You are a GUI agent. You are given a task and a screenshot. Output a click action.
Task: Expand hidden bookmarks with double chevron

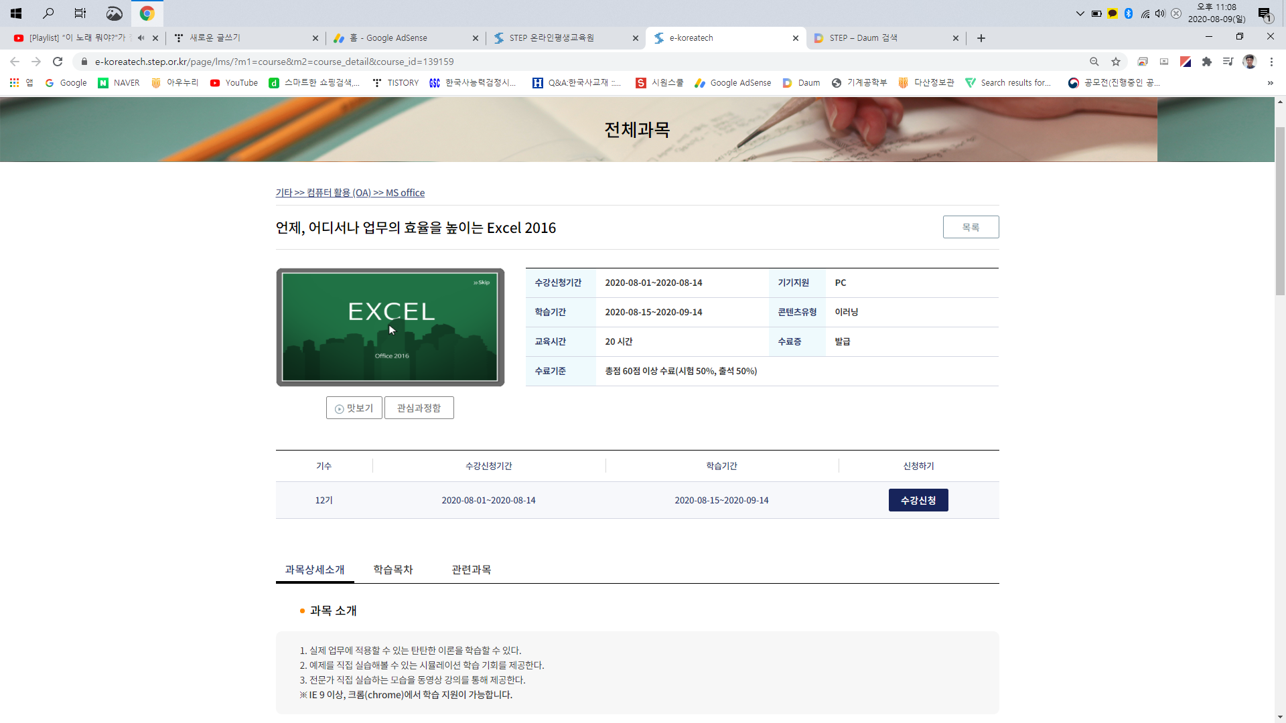[x=1270, y=83]
